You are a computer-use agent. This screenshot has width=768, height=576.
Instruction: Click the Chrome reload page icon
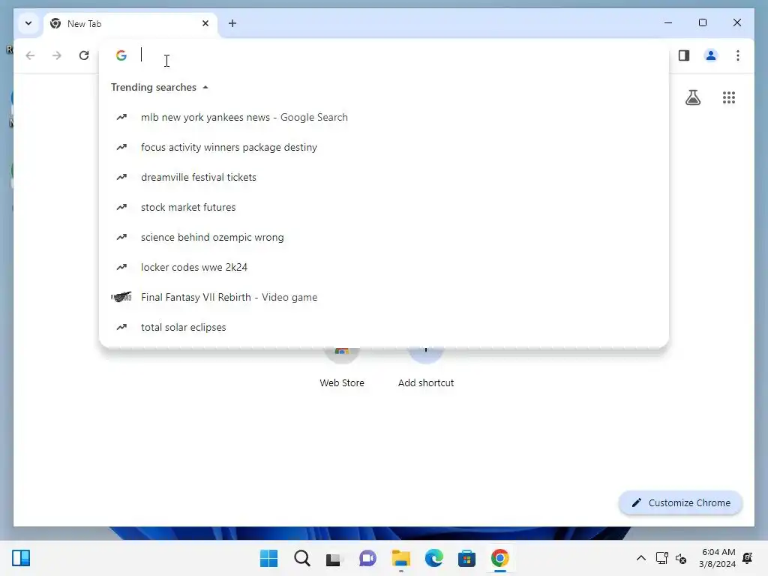84,55
